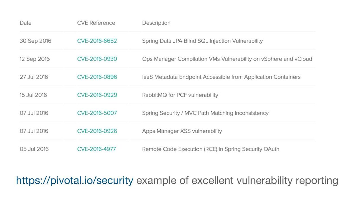363x204 pixels.
Task: Select the Ops Manager Compilation VMs description
Action: tap(227, 59)
